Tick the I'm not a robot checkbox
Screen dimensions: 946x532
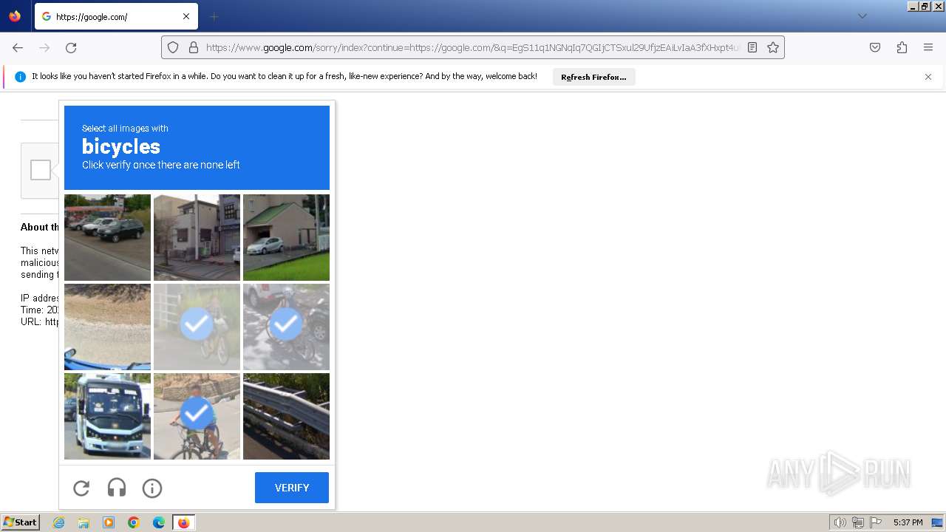pyautogui.click(x=41, y=170)
